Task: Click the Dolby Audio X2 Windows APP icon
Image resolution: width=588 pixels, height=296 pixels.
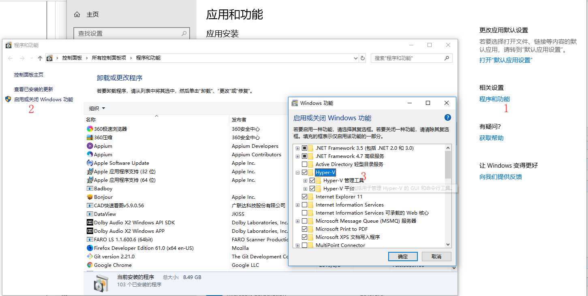Action: click(x=90, y=231)
